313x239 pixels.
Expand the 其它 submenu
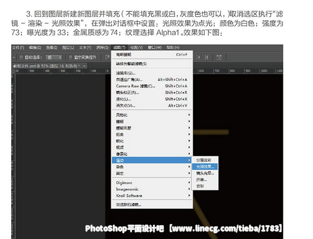152,173
